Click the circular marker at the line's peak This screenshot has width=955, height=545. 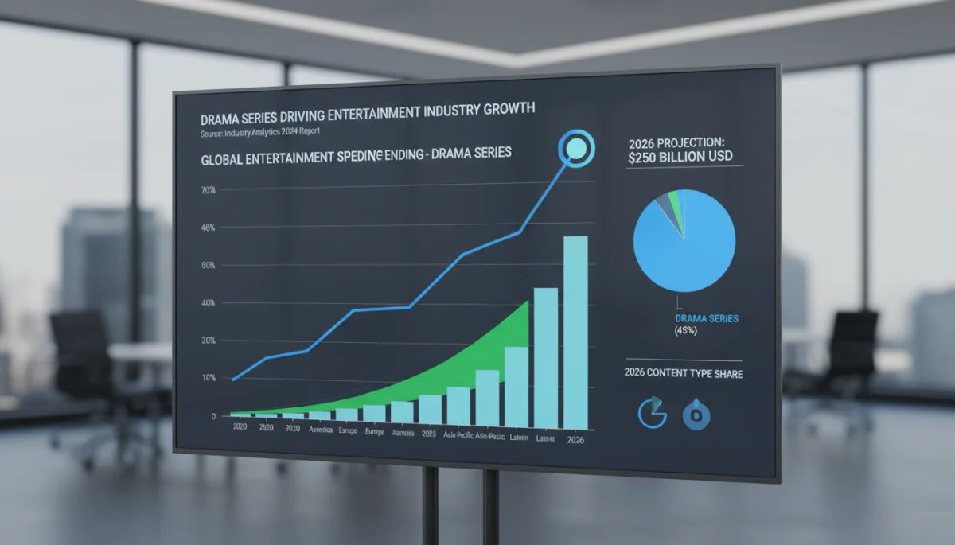575,147
